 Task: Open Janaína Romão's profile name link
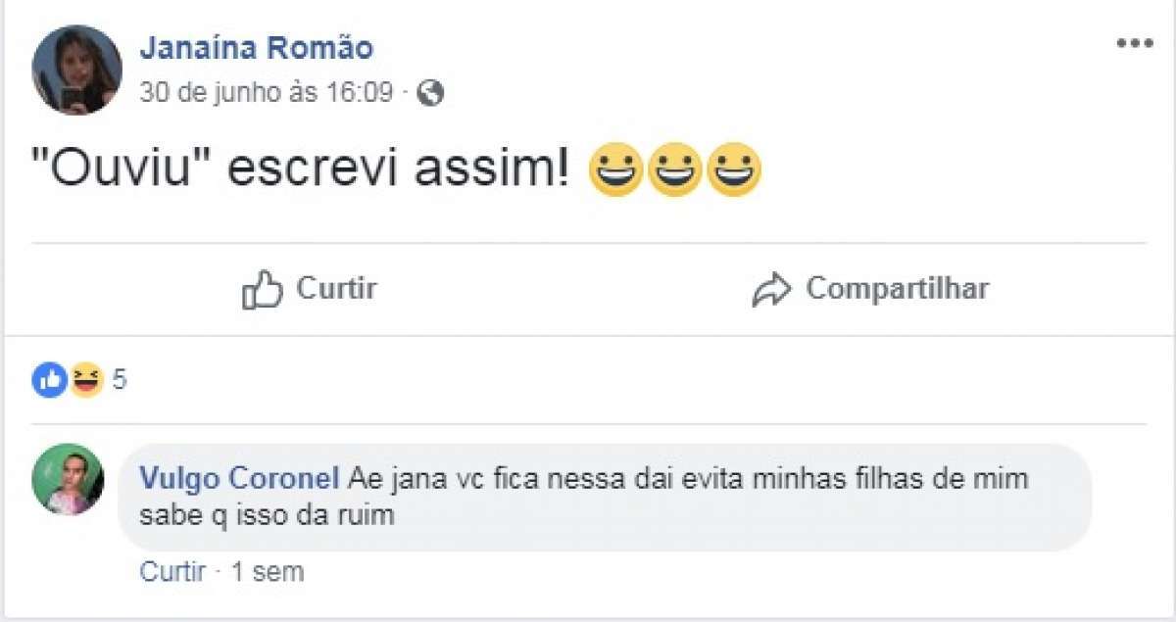pos(256,47)
